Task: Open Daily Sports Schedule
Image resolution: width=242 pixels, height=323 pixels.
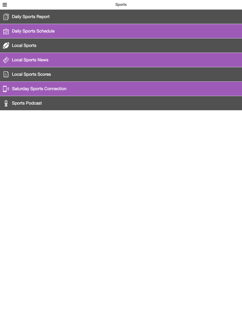Action: [x=121, y=31]
